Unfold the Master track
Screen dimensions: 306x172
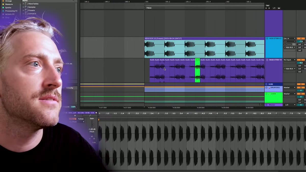(266, 105)
